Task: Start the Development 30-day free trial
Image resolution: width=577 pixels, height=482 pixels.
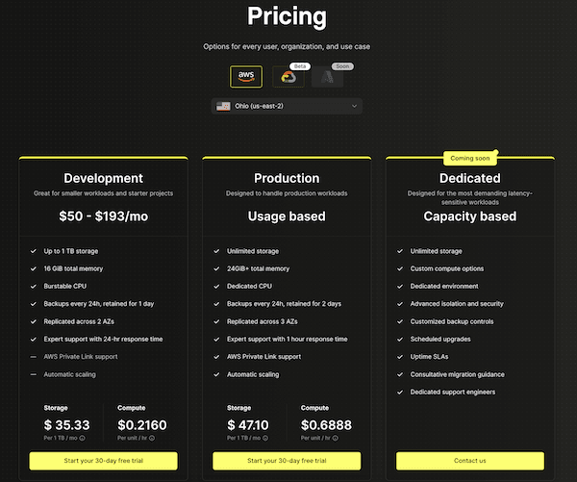Action: 103,461
